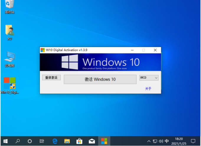This screenshot has height=146, width=201.
Task: Open File Explorer from the taskbar
Action: click(x=67, y=141)
